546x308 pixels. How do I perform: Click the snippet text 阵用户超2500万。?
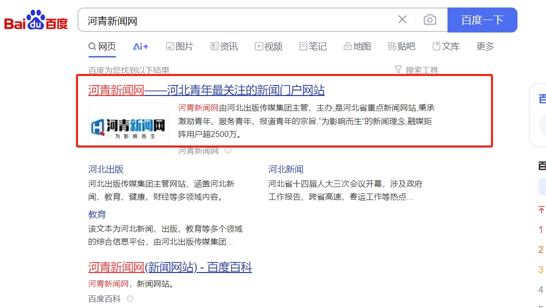[210, 134]
